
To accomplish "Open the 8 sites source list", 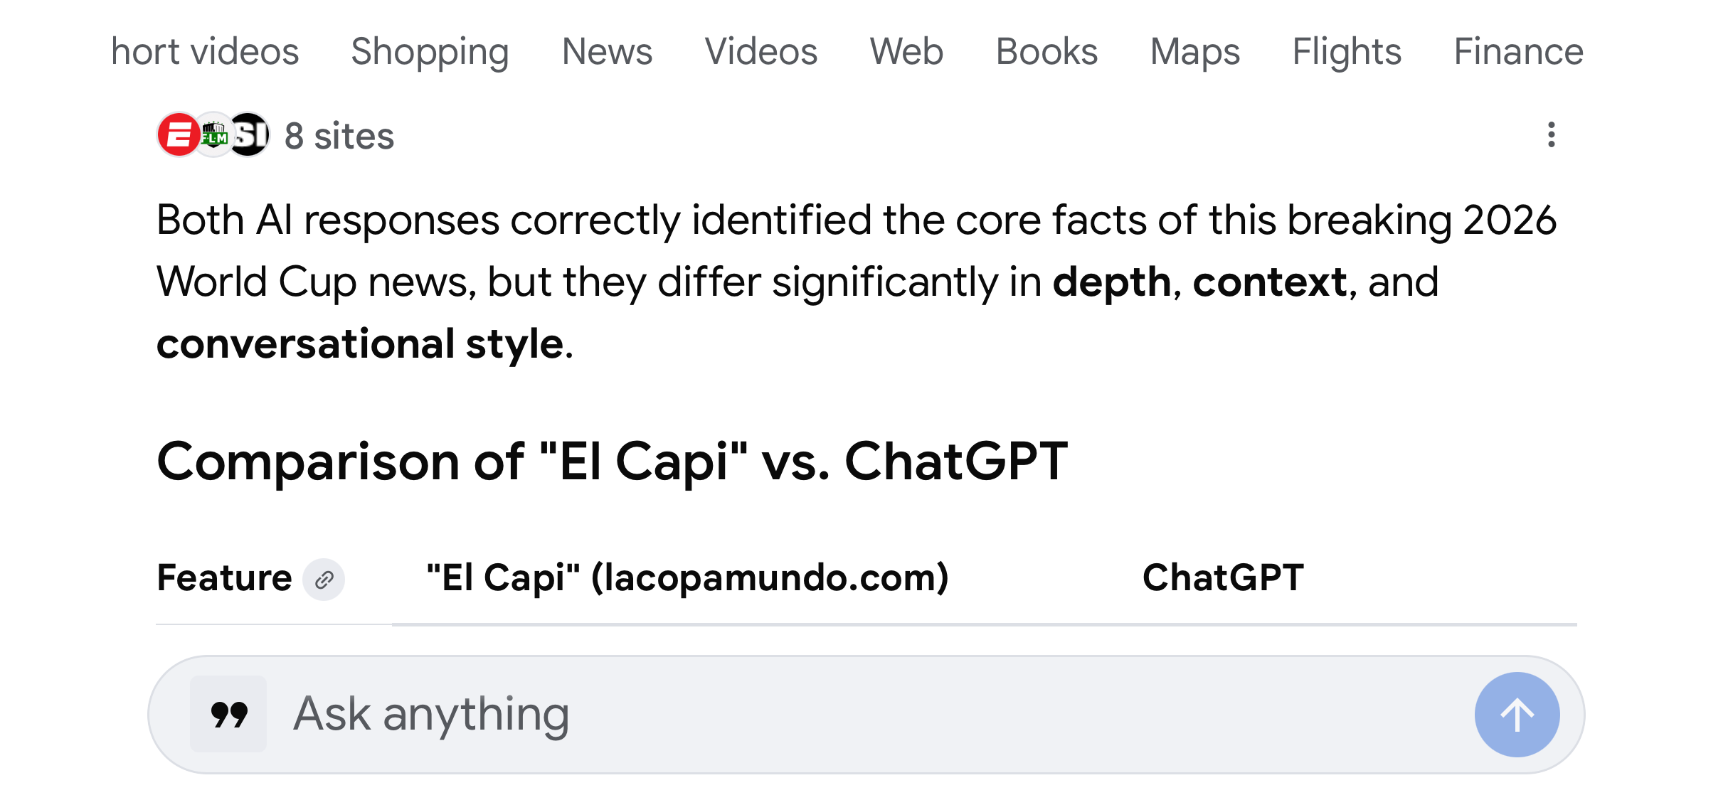I will pos(339,135).
